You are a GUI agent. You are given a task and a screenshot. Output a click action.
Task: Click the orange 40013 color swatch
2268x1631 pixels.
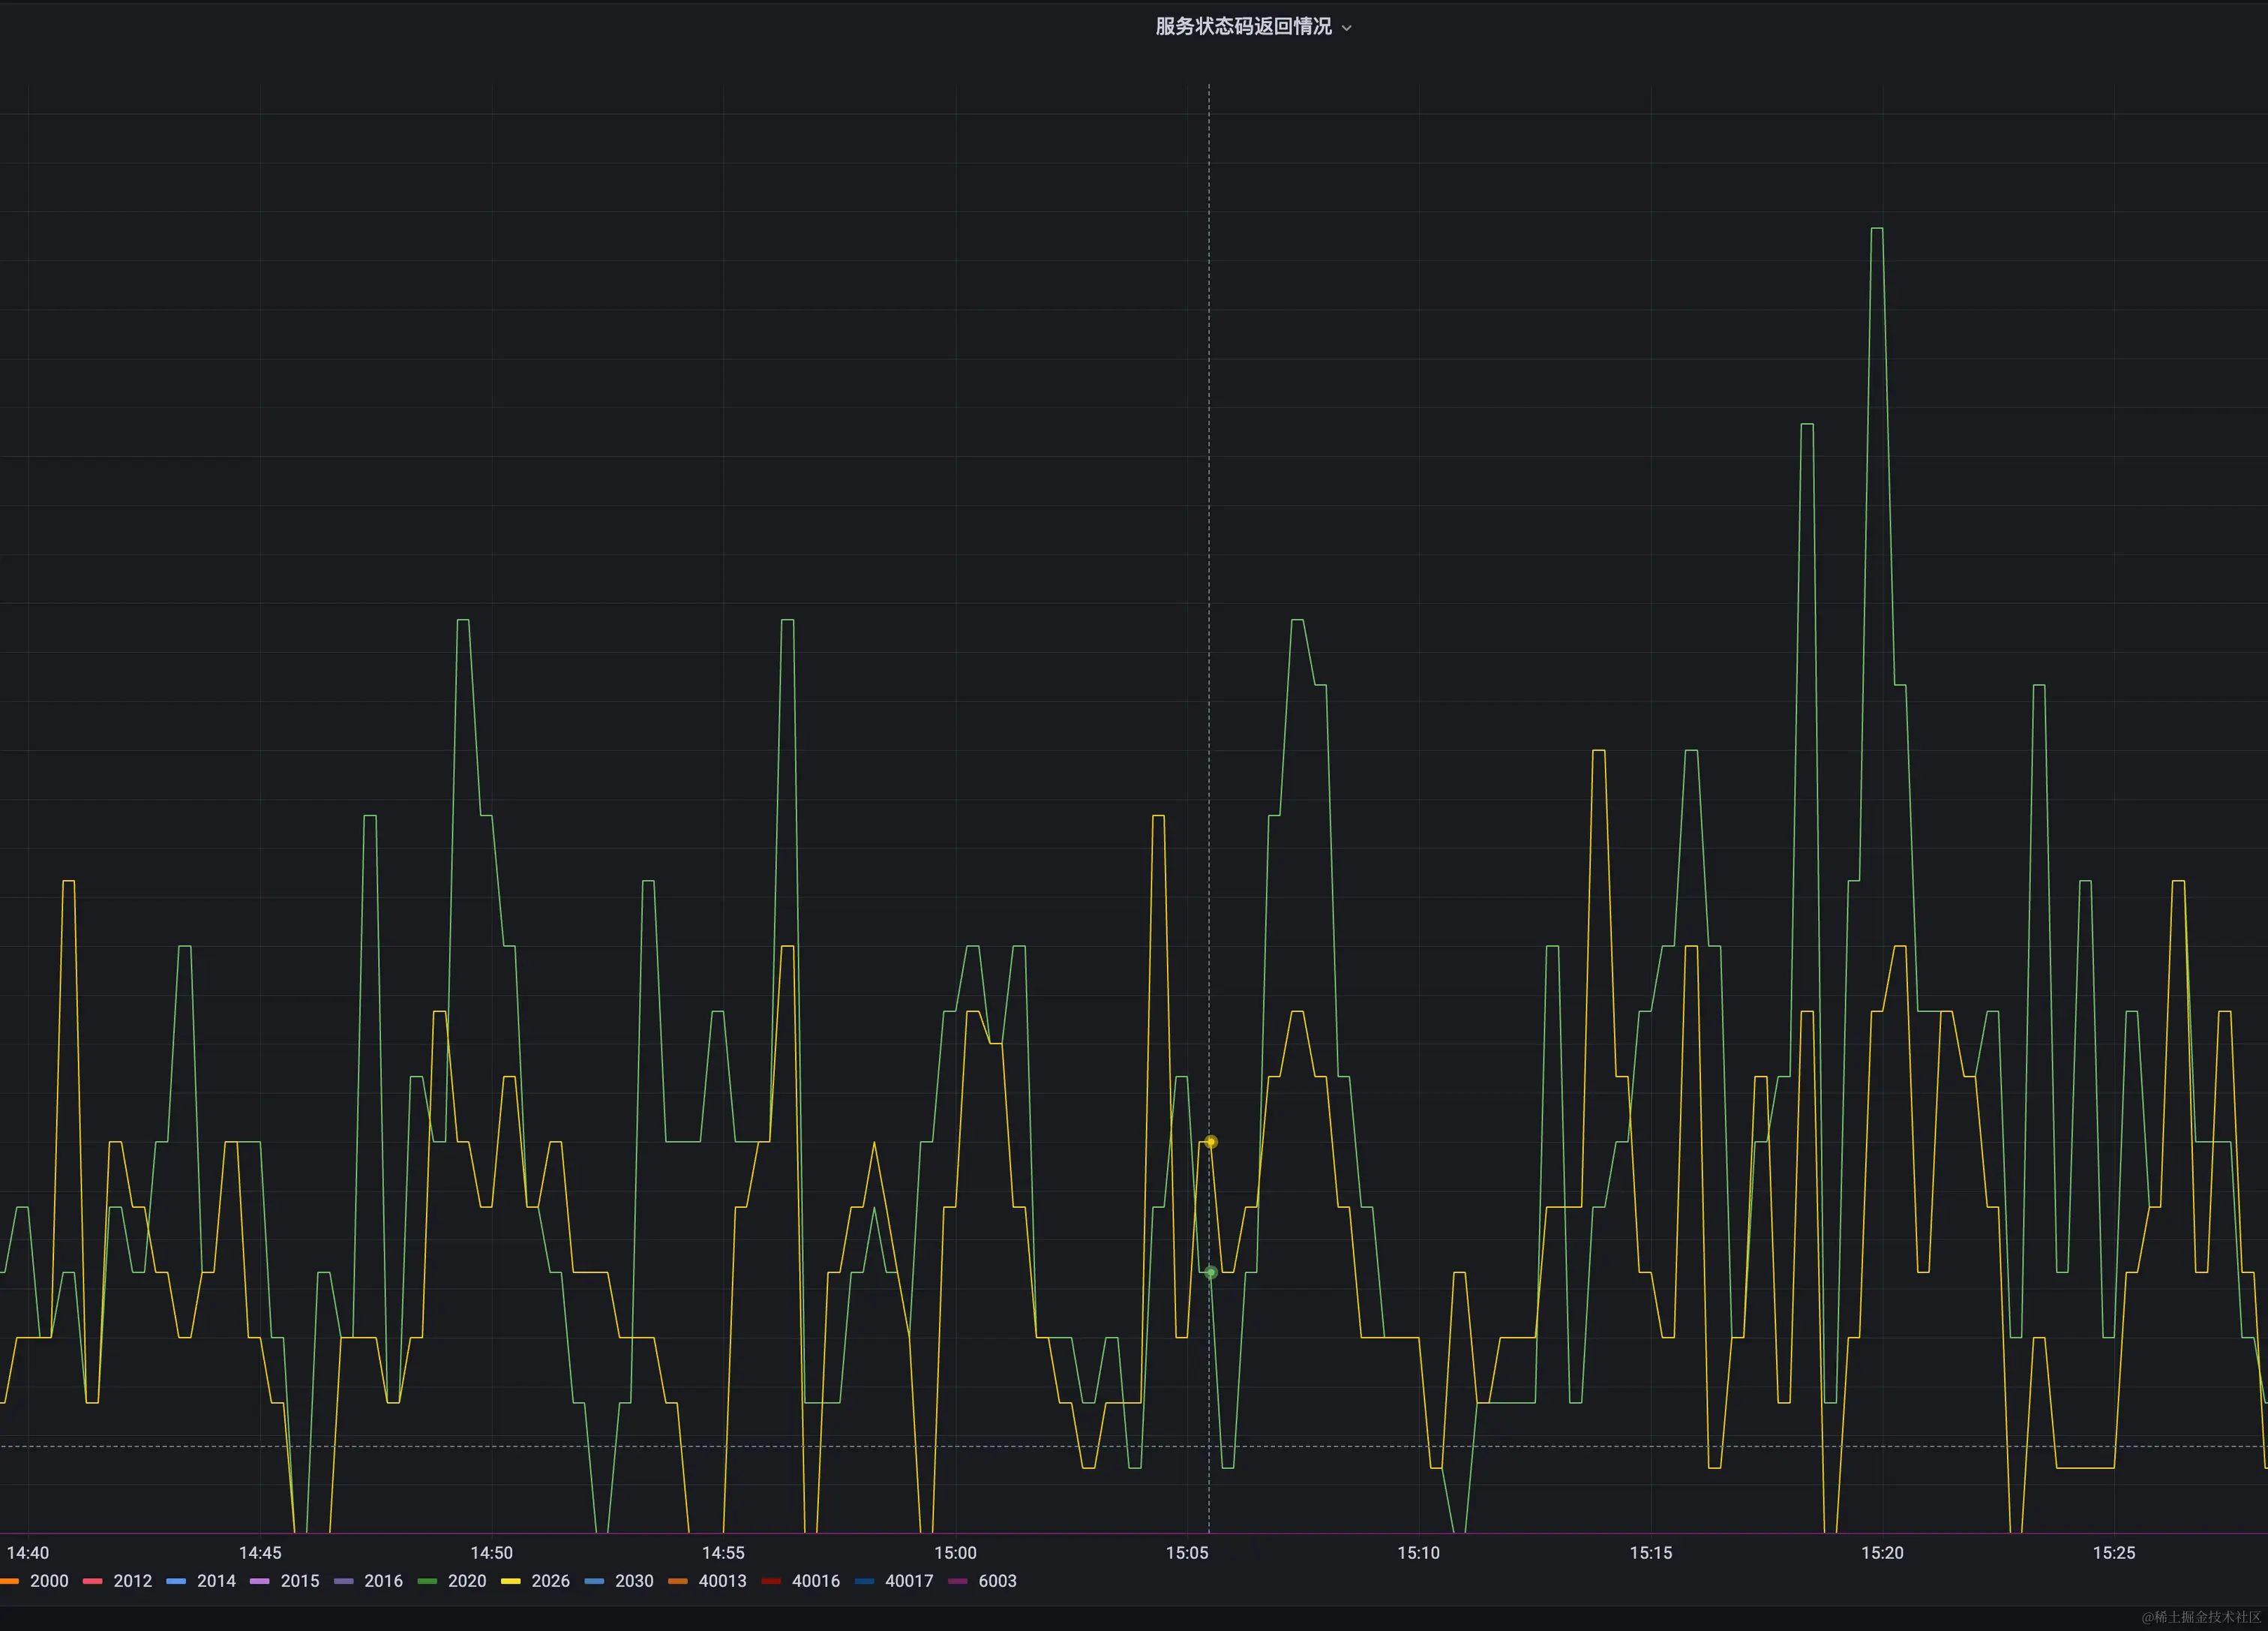click(677, 1581)
